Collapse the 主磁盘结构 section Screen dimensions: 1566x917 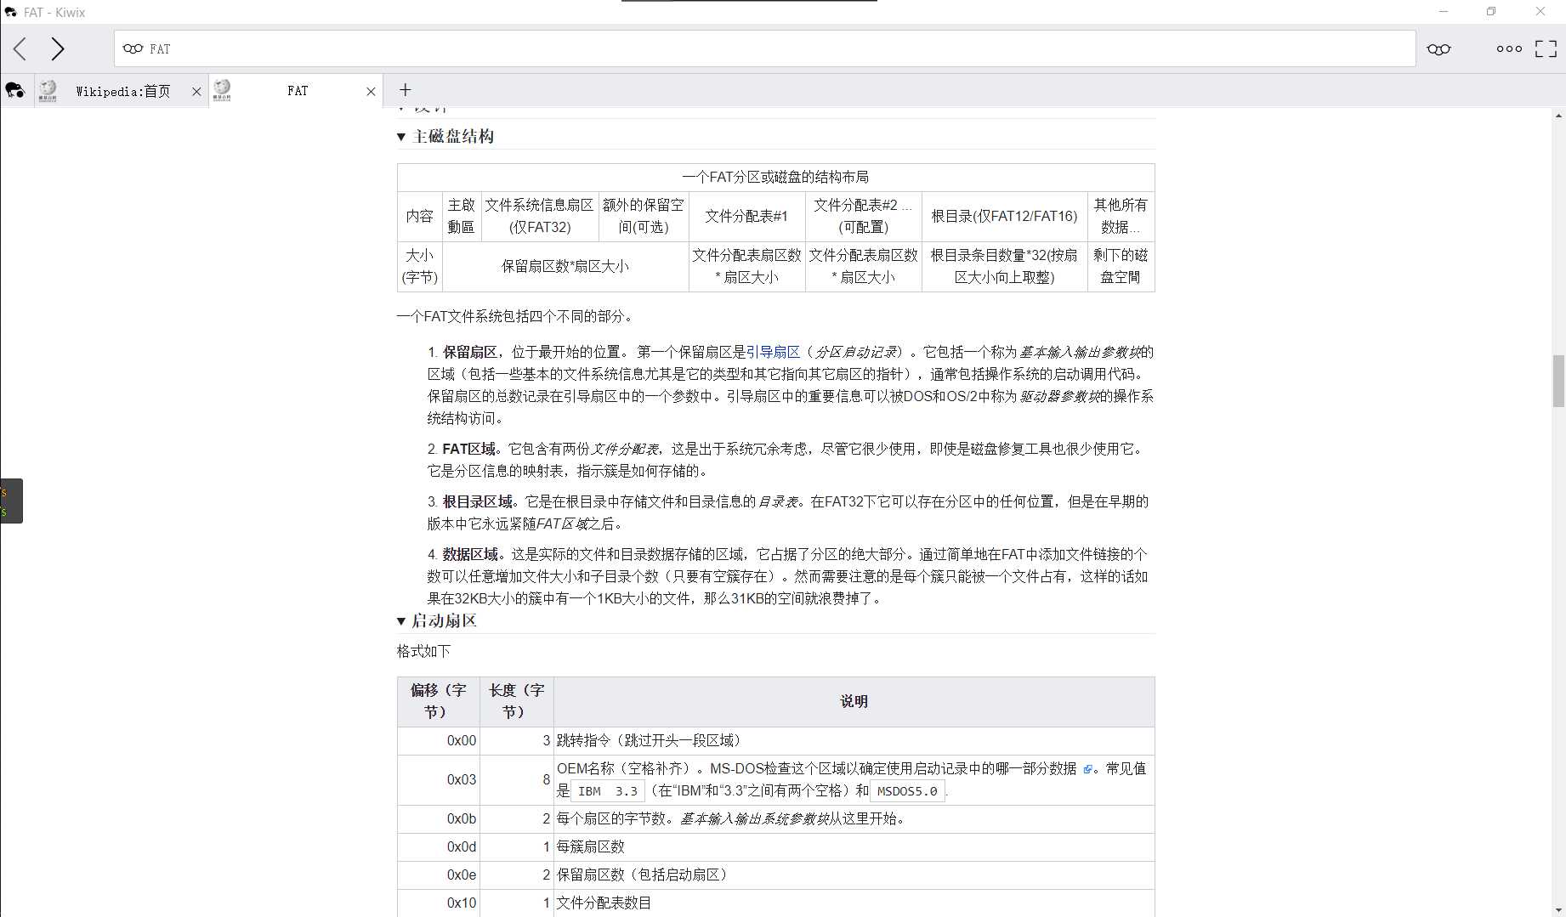(401, 137)
